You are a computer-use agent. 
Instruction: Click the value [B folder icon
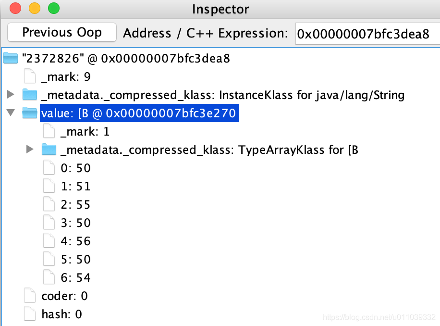30,113
